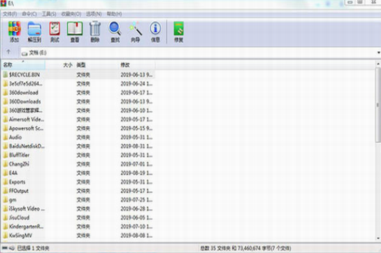Viewport: 381px width, 253px height.
Task: Select the FFOutput folder
Action: coord(19,191)
